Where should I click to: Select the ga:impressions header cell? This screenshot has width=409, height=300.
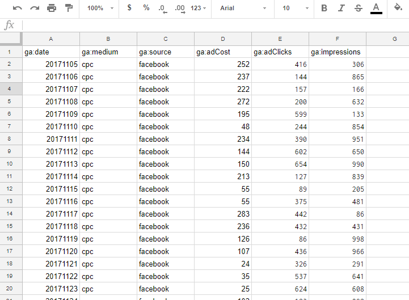coord(338,52)
